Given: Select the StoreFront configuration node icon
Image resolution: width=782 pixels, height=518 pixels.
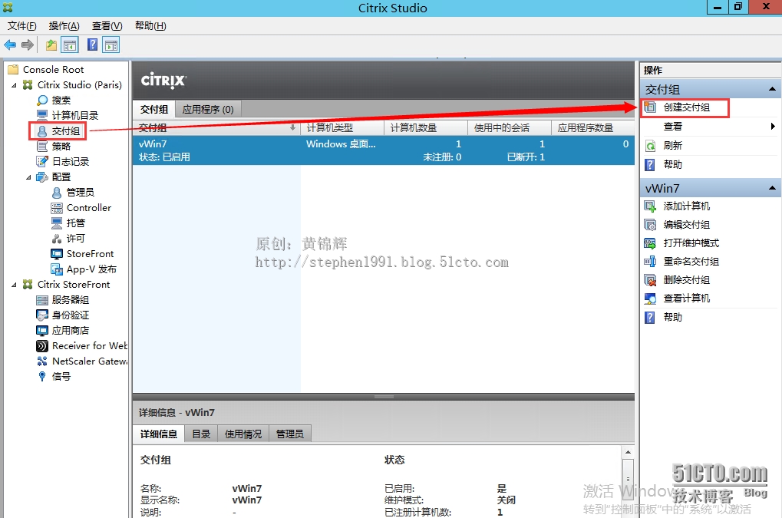Looking at the screenshot, I should tap(57, 254).
